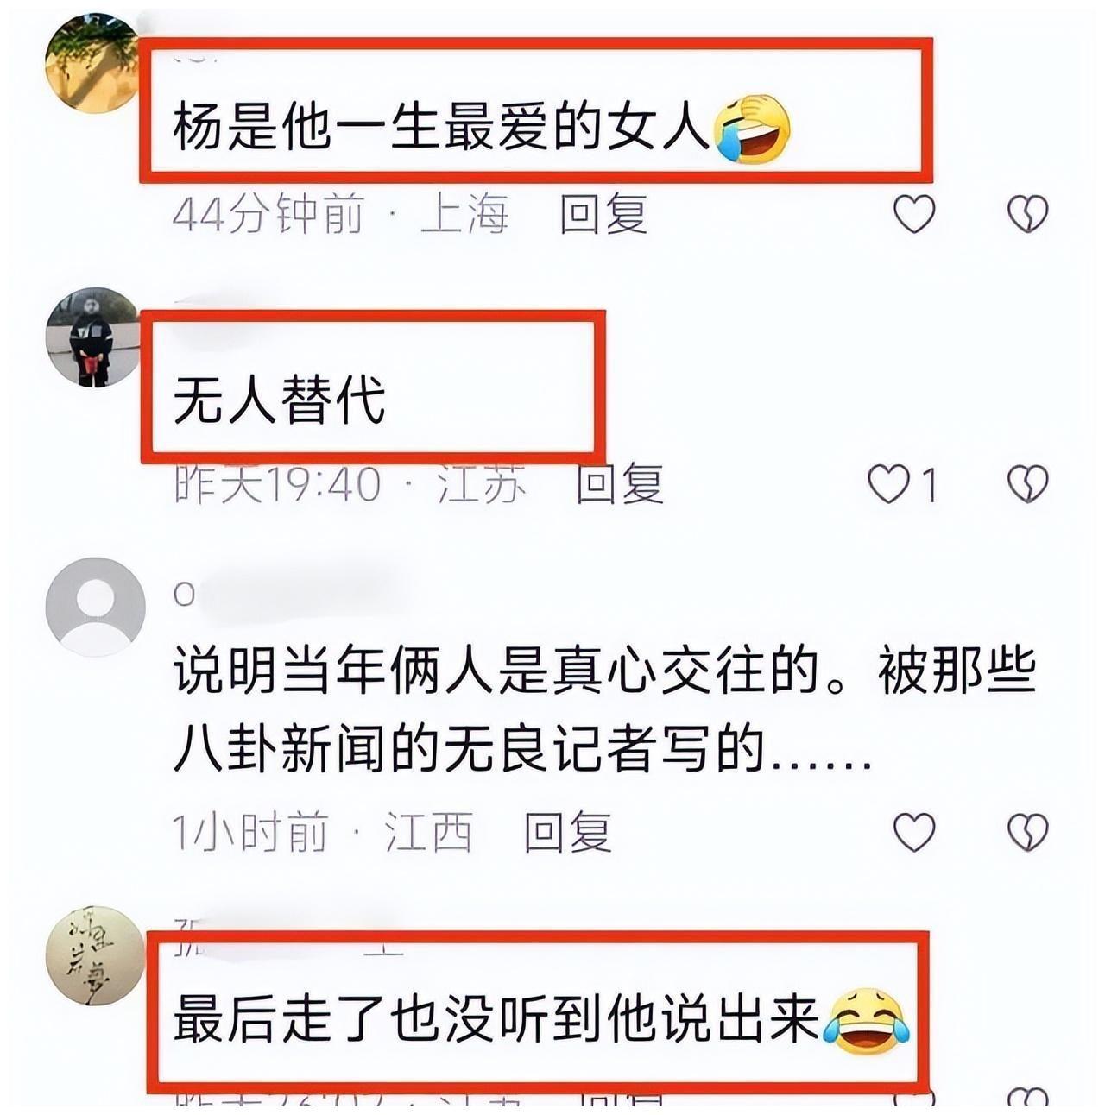The image size is (1105, 1115).
Task: Reply to the 44分钟前 上海 comment
Action: [603, 214]
